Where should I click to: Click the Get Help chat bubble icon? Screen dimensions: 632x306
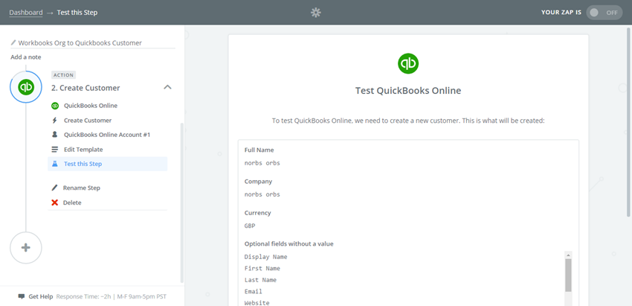(x=22, y=296)
